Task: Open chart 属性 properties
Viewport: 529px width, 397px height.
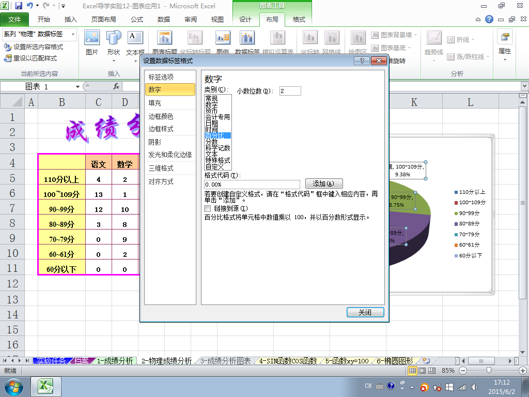Action: 505,44
